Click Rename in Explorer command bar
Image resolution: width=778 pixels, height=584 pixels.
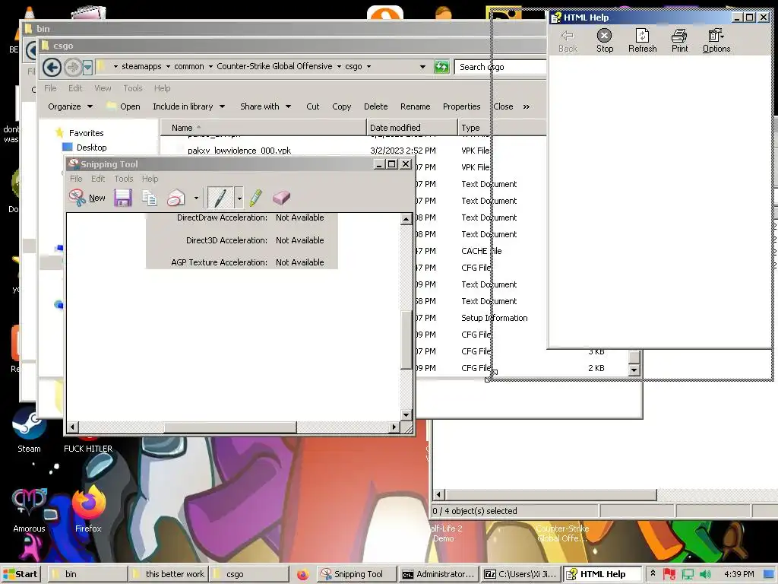click(x=416, y=106)
